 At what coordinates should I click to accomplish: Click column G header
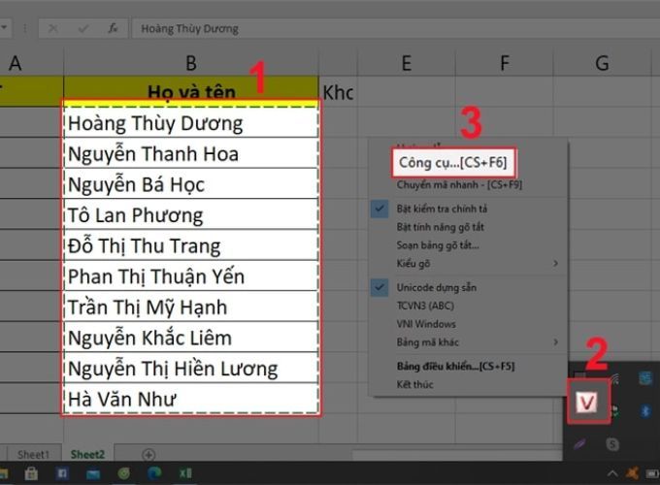click(602, 63)
